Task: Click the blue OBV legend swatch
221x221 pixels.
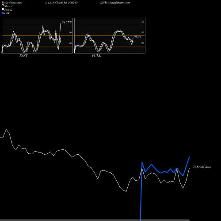Action: pos(3,13)
